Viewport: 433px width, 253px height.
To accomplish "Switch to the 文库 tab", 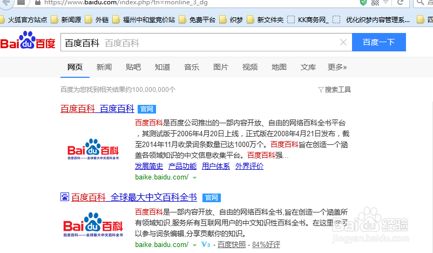I will [308, 67].
